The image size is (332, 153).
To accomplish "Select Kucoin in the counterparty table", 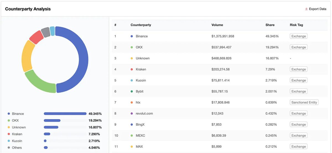I will (x=141, y=80).
